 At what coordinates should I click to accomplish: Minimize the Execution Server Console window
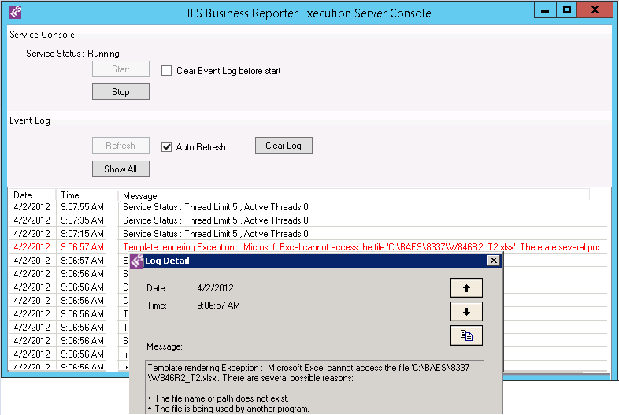point(545,9)
